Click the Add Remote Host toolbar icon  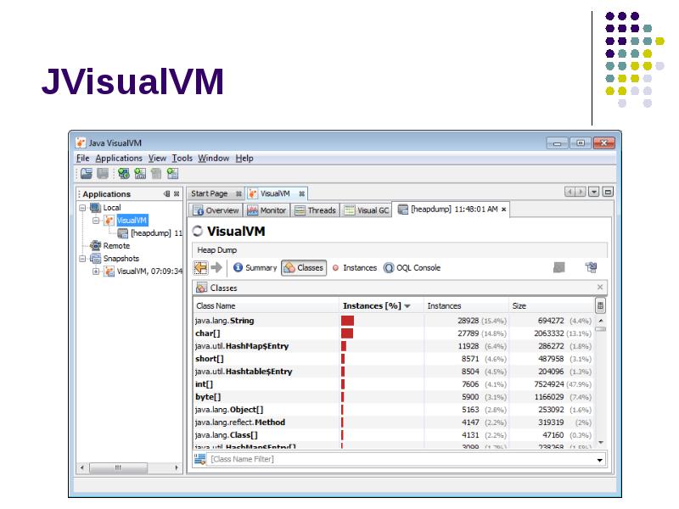123,174
